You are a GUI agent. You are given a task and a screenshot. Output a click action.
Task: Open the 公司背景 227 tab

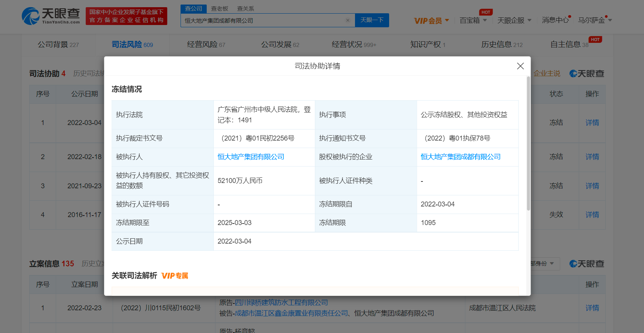tap(58, 45)
